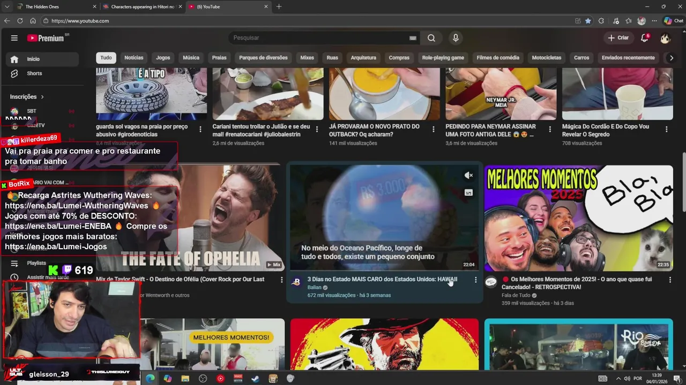
Task: Open options for Neymar foto antiga short
Action: [x=550, y=129]
